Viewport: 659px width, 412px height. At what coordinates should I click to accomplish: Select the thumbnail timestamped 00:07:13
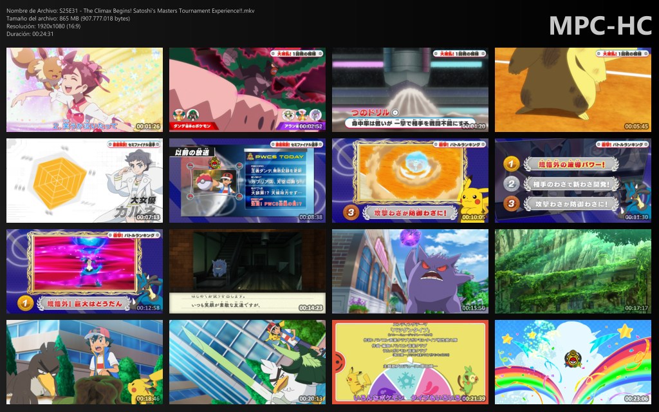(x=84, y=180)
